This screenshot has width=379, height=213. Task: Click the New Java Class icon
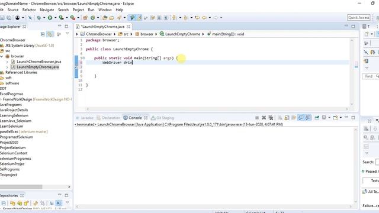[92, 18]
